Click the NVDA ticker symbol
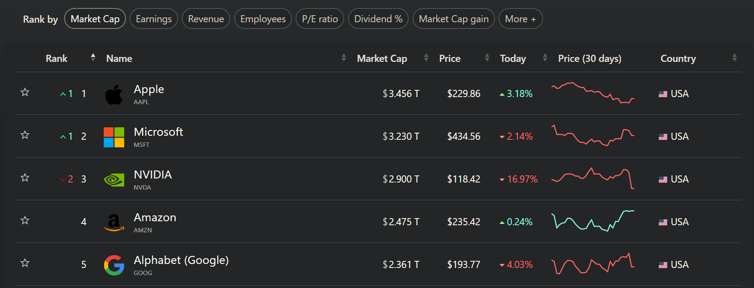 pyautogui.click(x=142, y=187)
